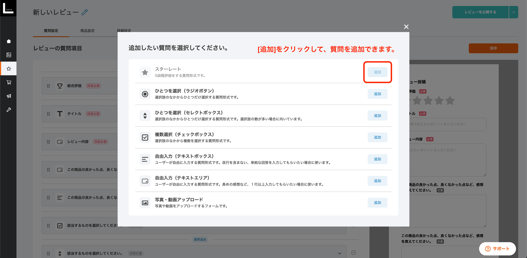Add the 写真・動画アップロード question
The image size is (527, 258).
[377, 203]
